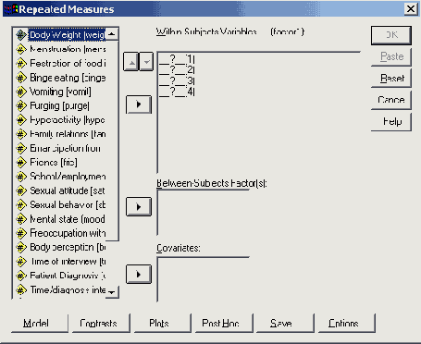The width and height of the screenshot is (421, 344).
Task: Move variable into Within-Subjects Variables box
Action: coord(139,104)
